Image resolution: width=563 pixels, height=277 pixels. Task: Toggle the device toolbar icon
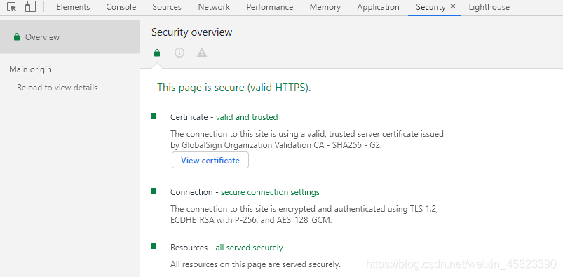(x=31, y=6)
